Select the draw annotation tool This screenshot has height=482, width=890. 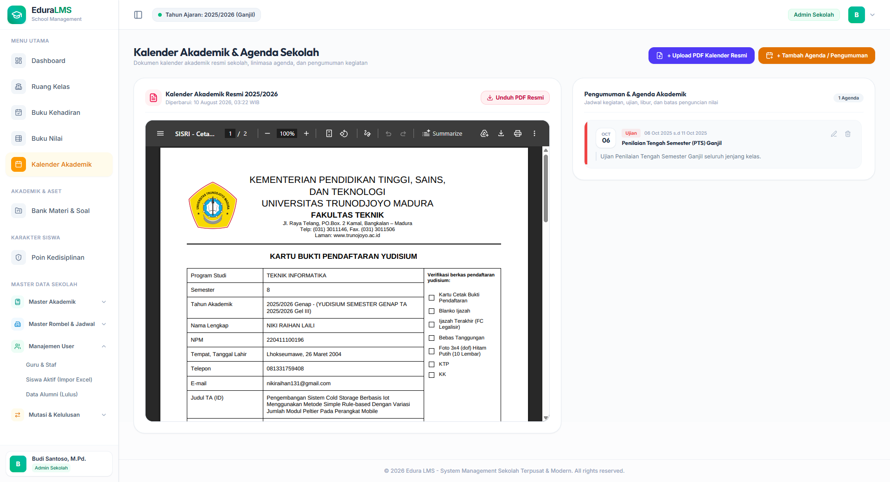pyautogui.click(x=368, y=133)
